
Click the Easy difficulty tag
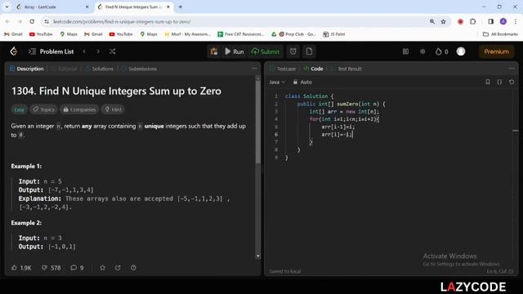click(19, 109)
